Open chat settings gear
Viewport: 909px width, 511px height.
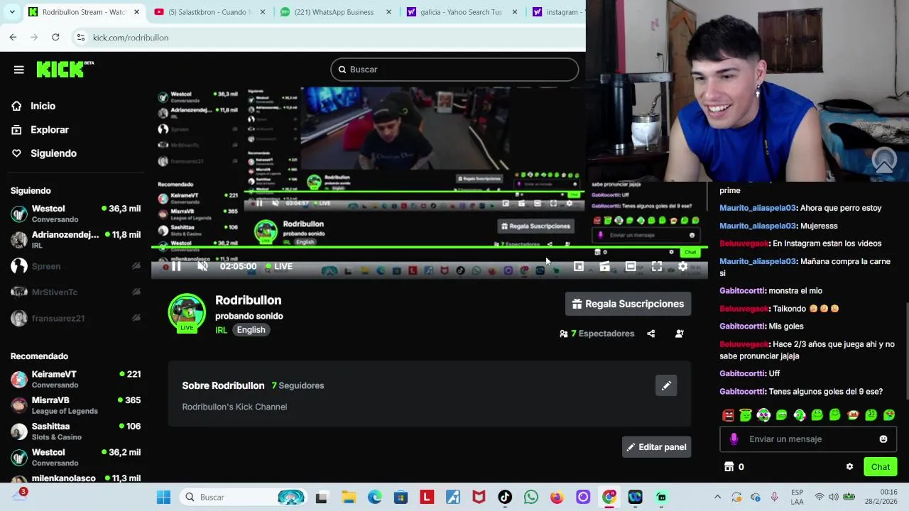[x=849, y=467]
